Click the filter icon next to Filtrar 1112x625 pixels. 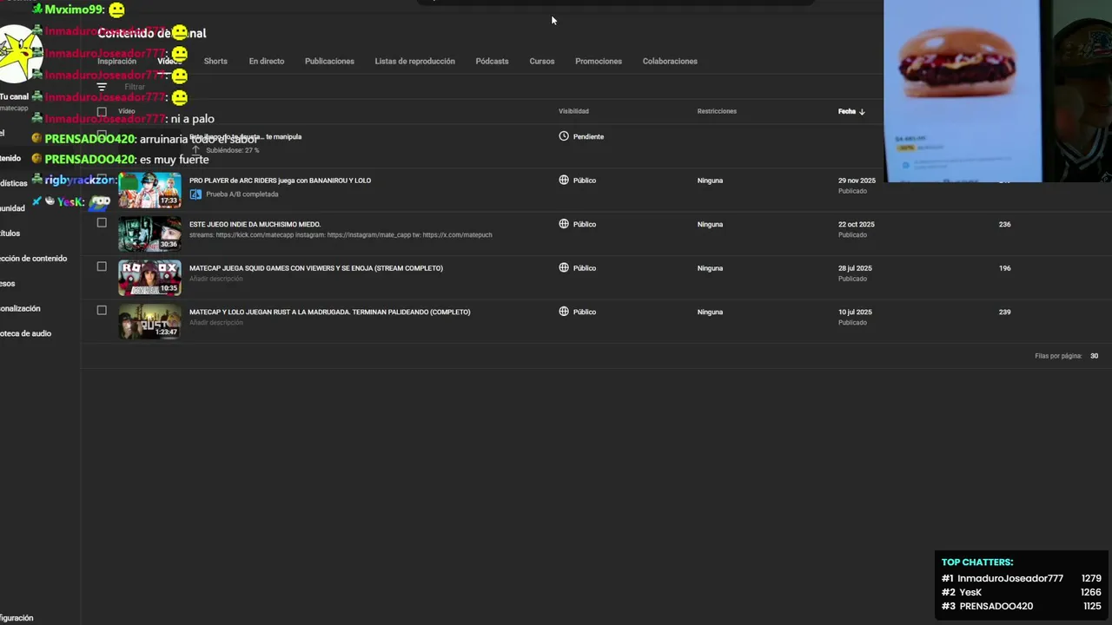(102, 87)
